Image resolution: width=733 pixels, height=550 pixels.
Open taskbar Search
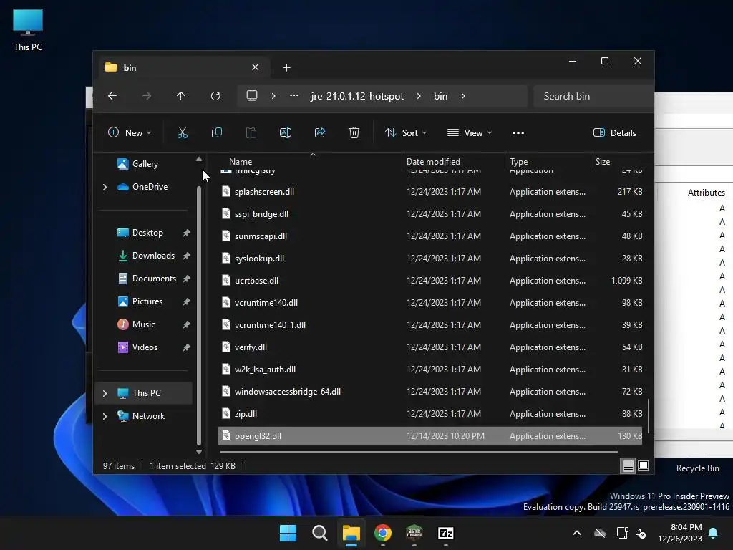point(320,533)
